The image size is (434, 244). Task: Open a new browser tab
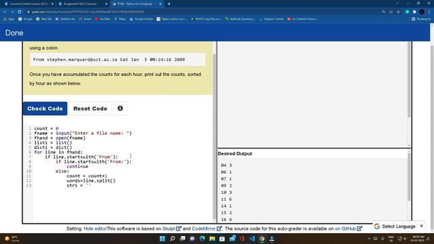169,4
